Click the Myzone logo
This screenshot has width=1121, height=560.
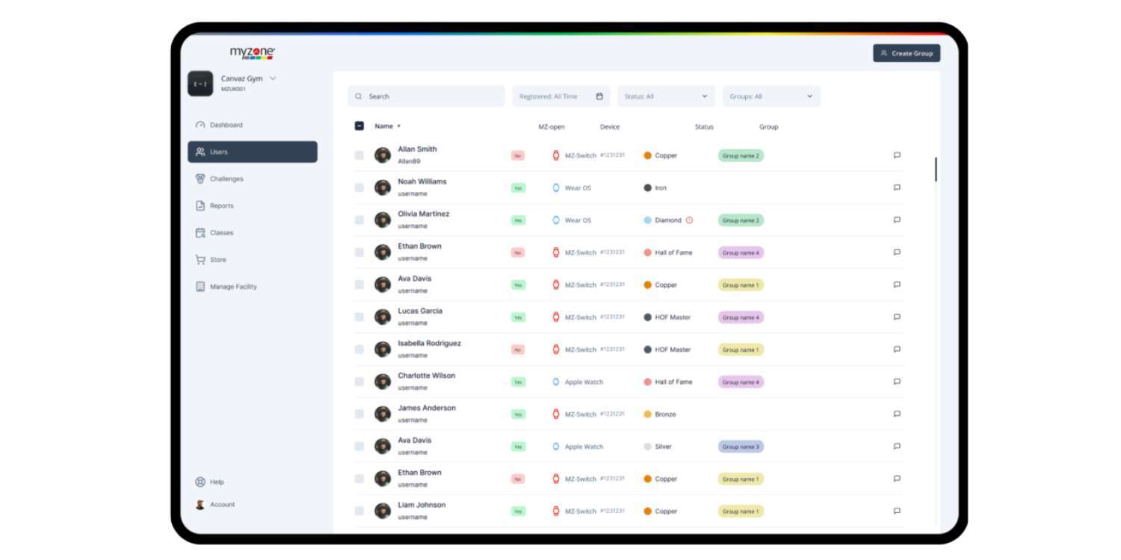tap(252, 53)
